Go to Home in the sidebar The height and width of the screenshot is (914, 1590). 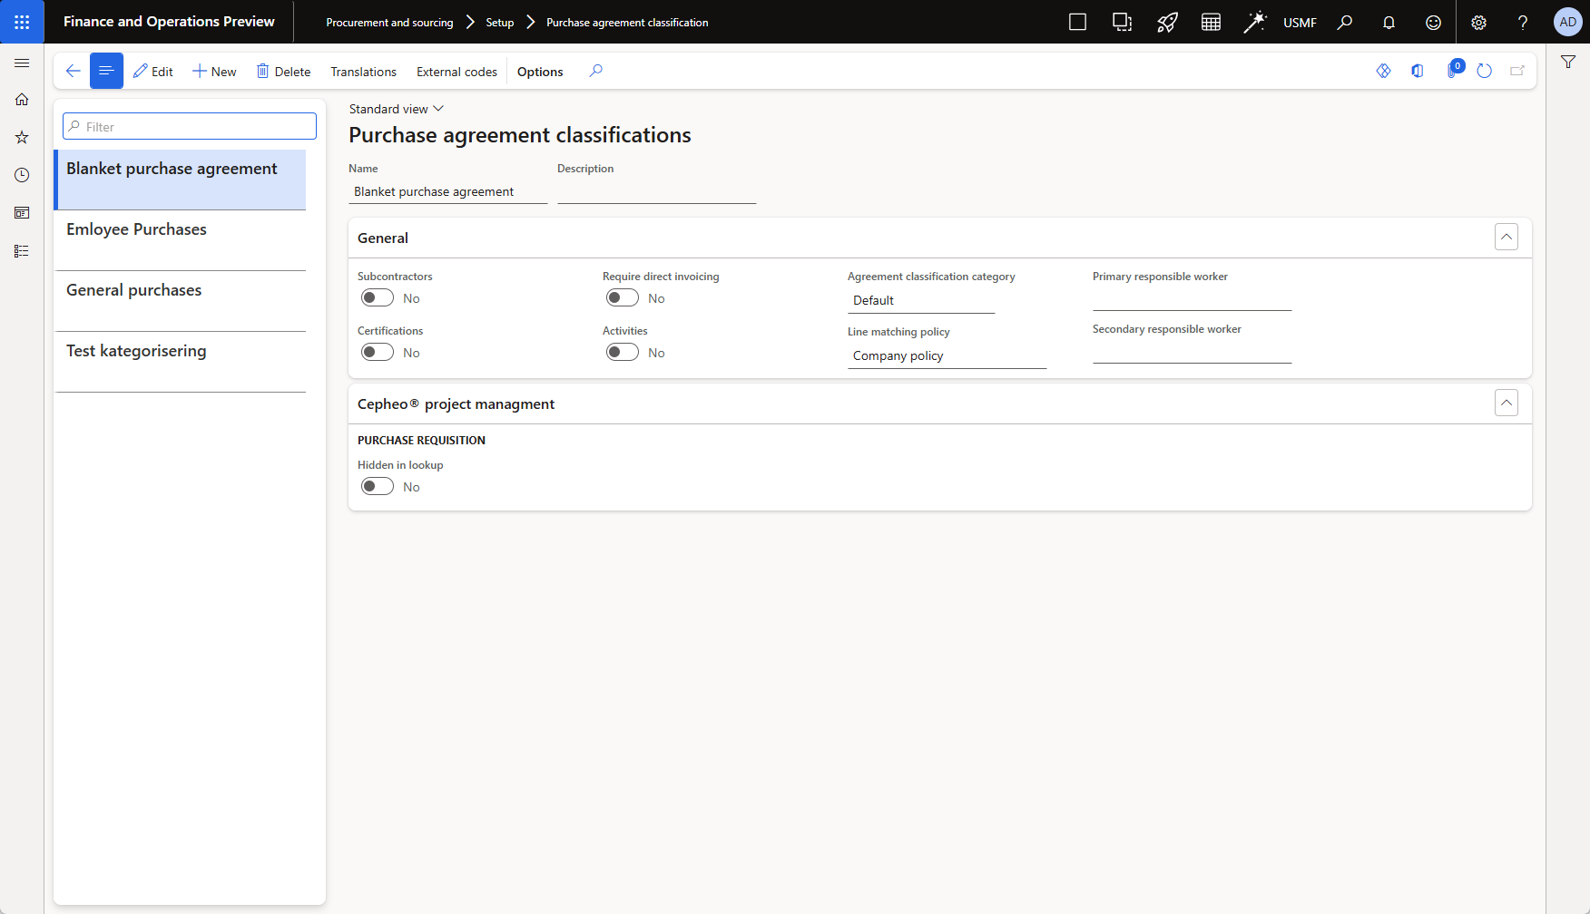coord(22,100)
